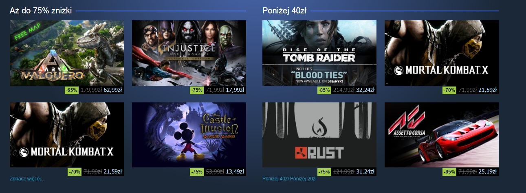Click the 13,49zł Castle of Illusion price
The image size is (526, 193).
pyautogui.click(x=235, y=172)
